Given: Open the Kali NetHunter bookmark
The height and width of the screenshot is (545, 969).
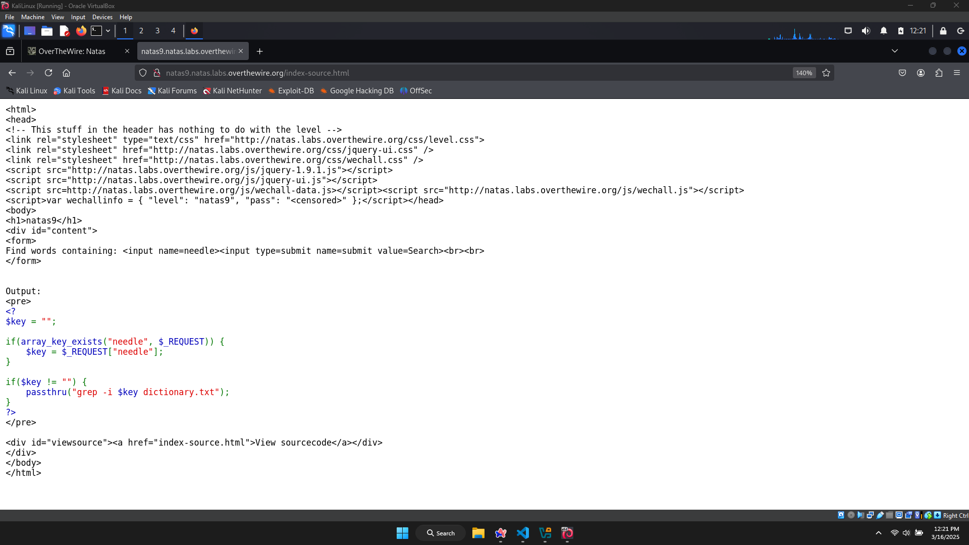Looking at the screenshot, I should 232,91.
